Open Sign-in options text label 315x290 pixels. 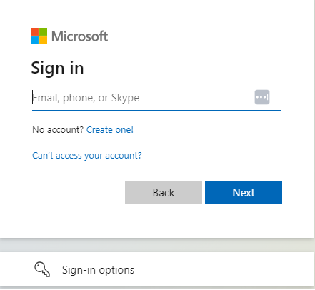98,270
